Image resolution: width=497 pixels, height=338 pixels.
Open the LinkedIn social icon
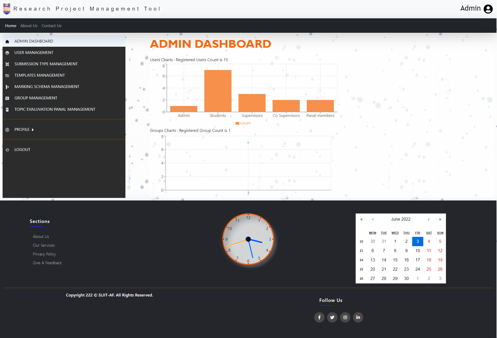tap(358, 317)
